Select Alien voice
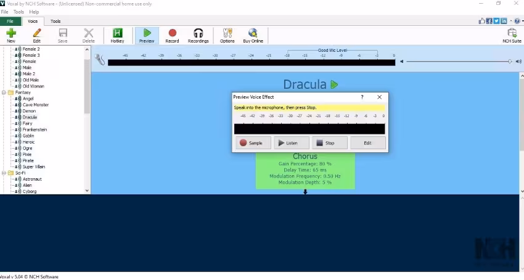 (27, 185)
